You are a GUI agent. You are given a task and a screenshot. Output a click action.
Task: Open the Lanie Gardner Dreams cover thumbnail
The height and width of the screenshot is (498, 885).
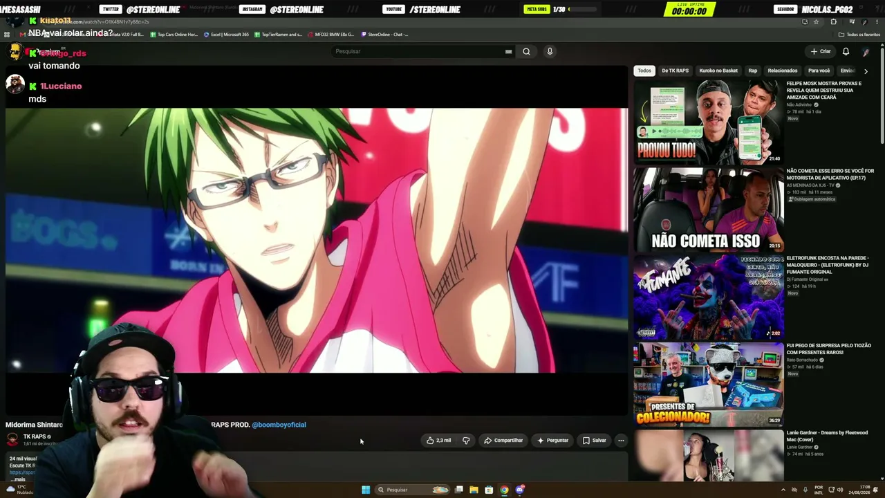[x=709, y=455]
